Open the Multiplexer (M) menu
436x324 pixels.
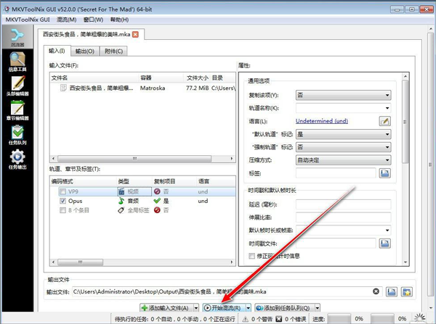[x=66, y=20]
